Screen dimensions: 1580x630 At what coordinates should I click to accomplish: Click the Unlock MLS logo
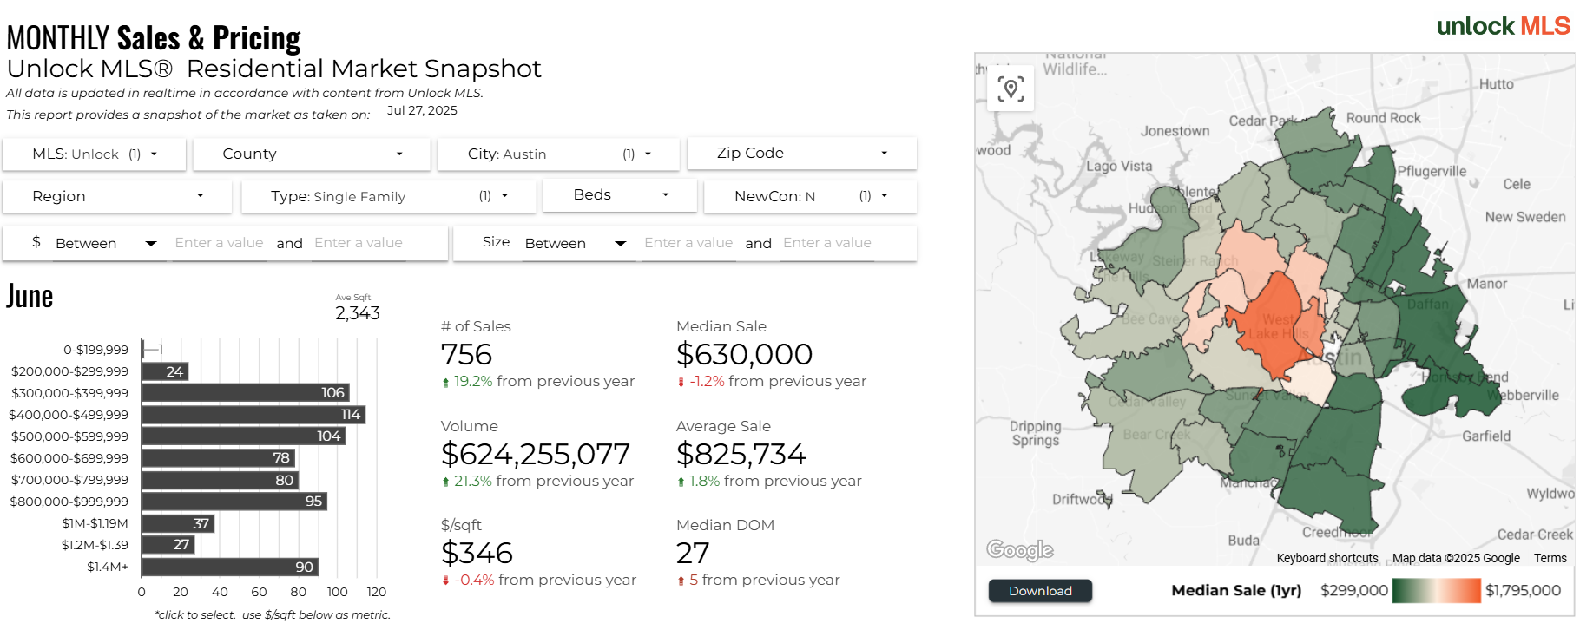tap(1504, 26)
